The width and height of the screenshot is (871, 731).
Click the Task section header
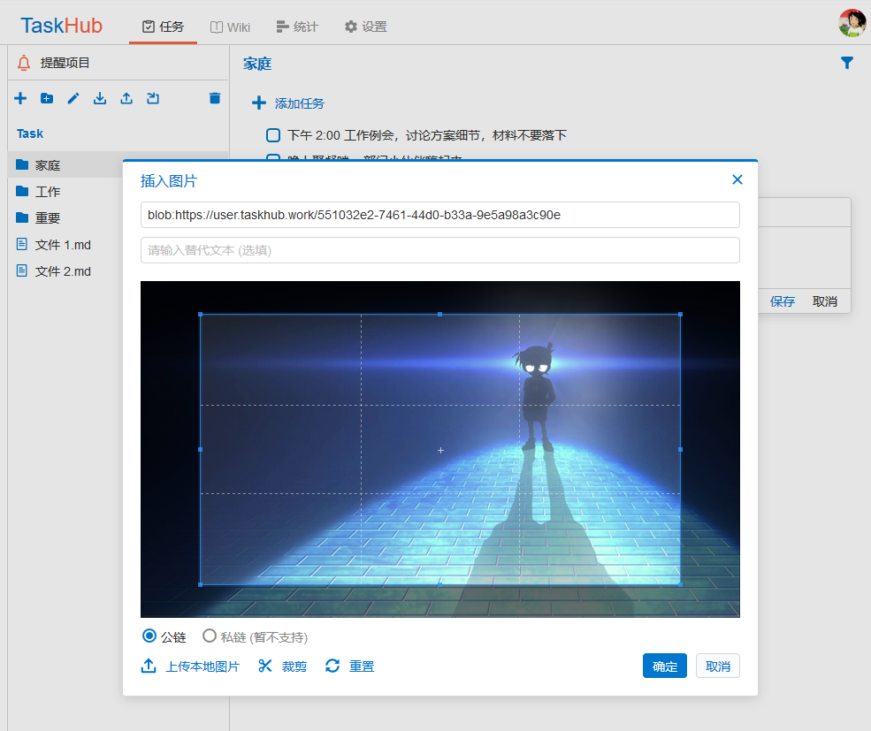click(x=30, y=133)
